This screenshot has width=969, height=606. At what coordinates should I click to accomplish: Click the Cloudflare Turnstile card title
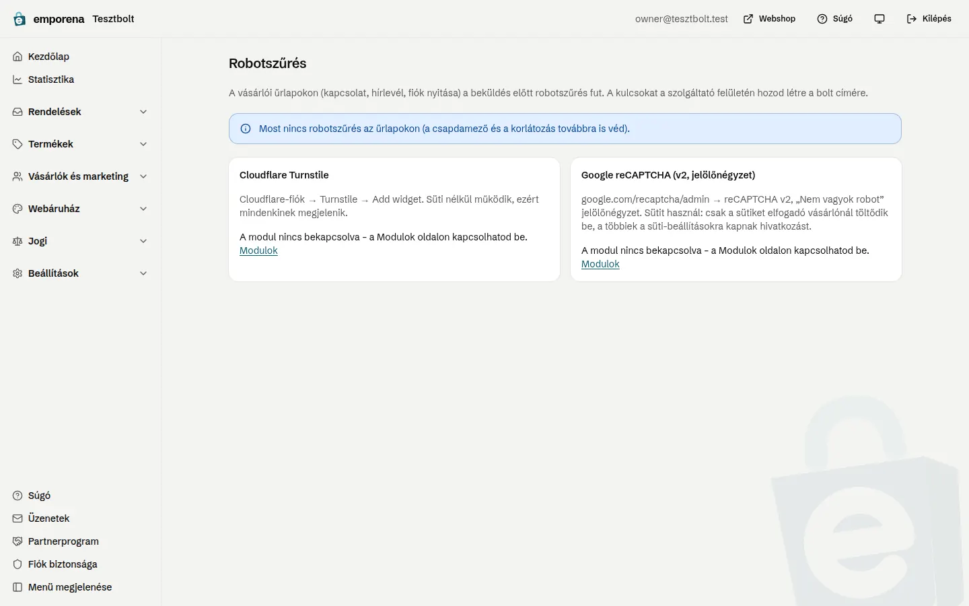pos(284,175)
